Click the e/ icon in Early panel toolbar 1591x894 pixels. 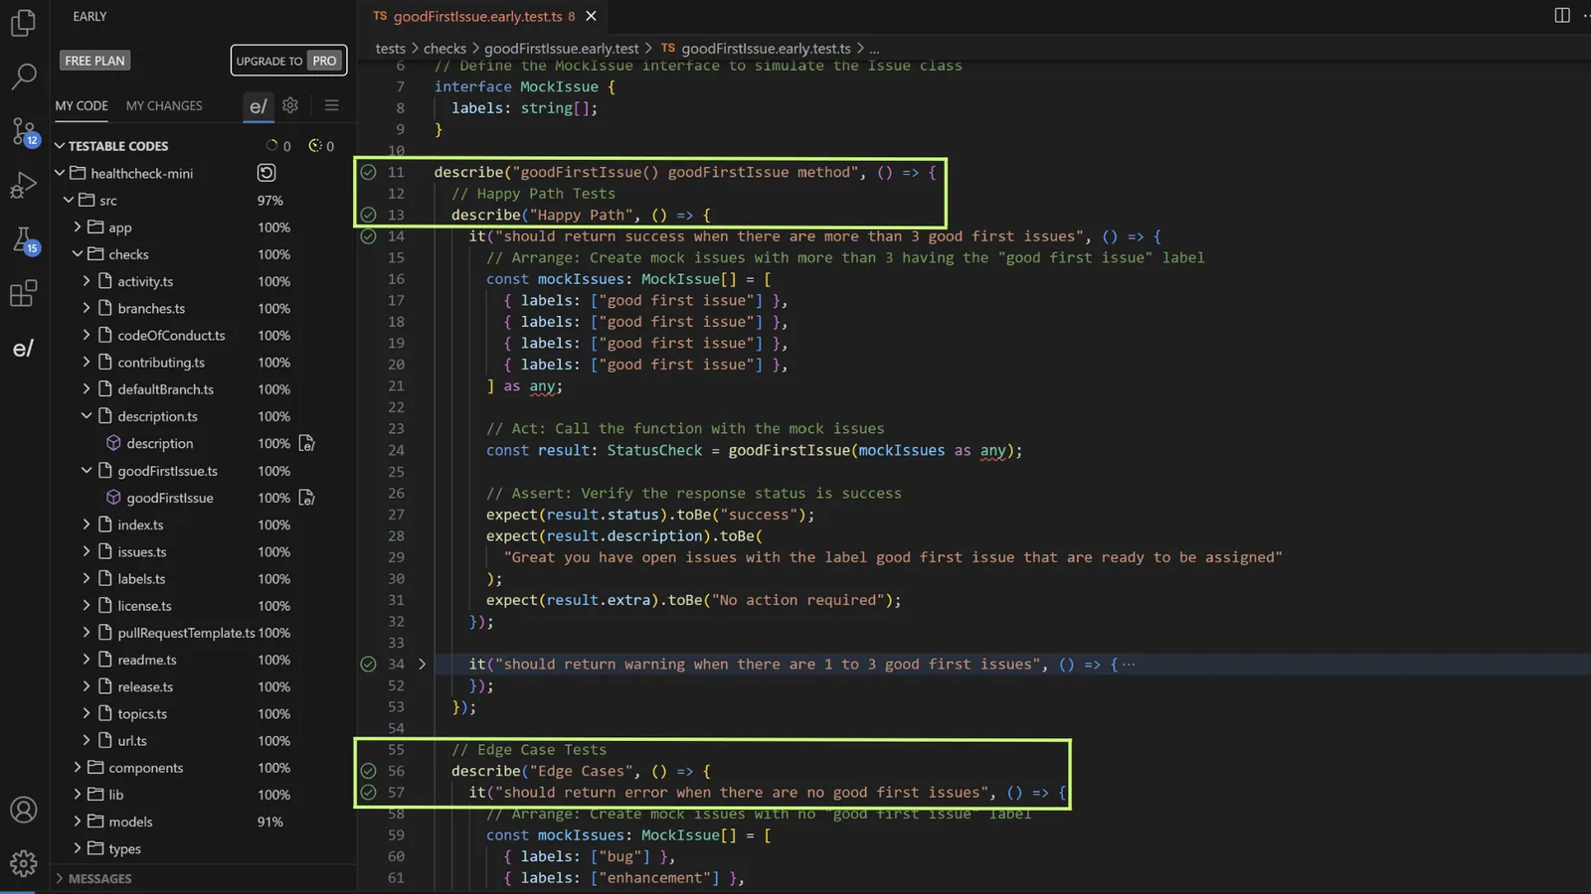point(258,106)
